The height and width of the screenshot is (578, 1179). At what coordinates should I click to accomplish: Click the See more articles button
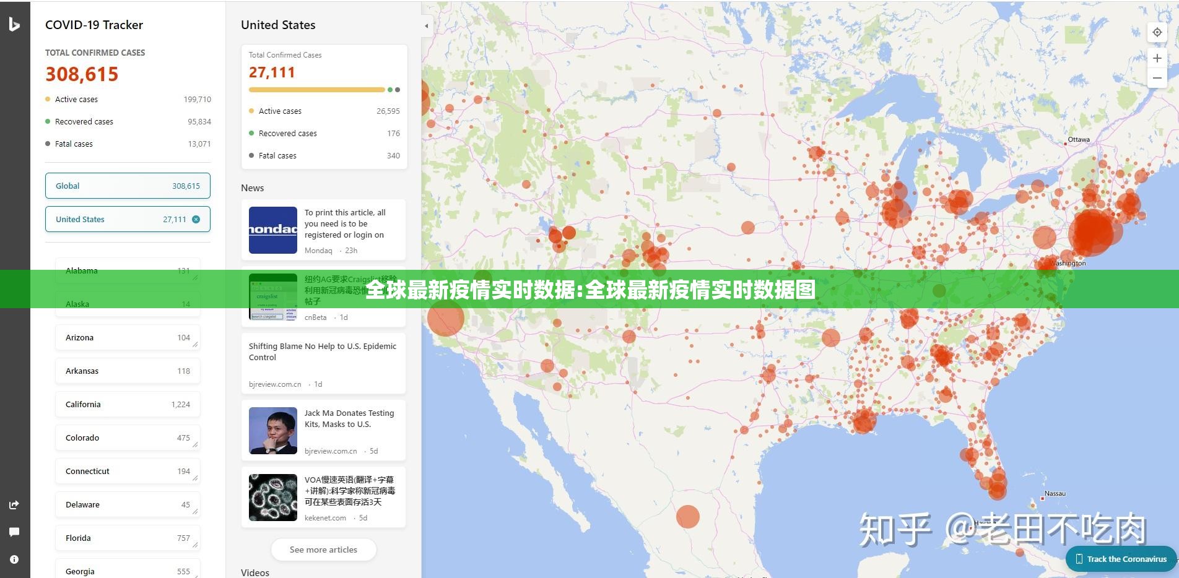click(323, 550)
